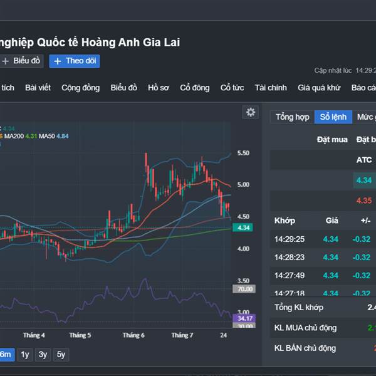The height and width of the screenshot is (376, 376).
Task: Click the 14:28:23 trade row
Action: pyautogui.click(x=323, y=258)
